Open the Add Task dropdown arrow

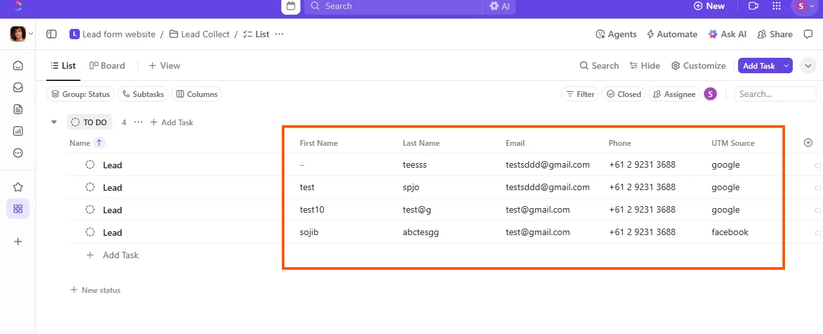(x=786, y=66)
